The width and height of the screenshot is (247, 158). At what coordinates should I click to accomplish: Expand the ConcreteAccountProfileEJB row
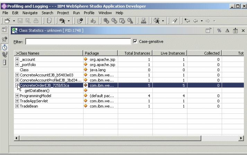pos(17,80)
